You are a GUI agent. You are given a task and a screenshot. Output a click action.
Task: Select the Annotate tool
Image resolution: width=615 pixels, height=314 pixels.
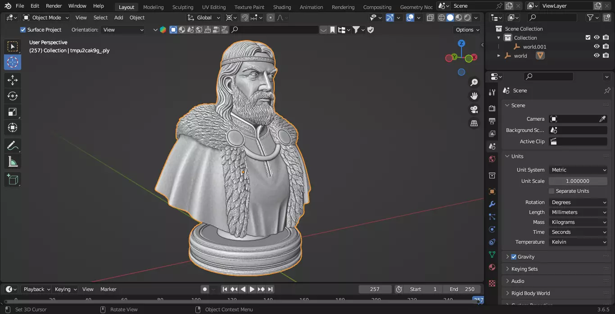tap(13, 146)
